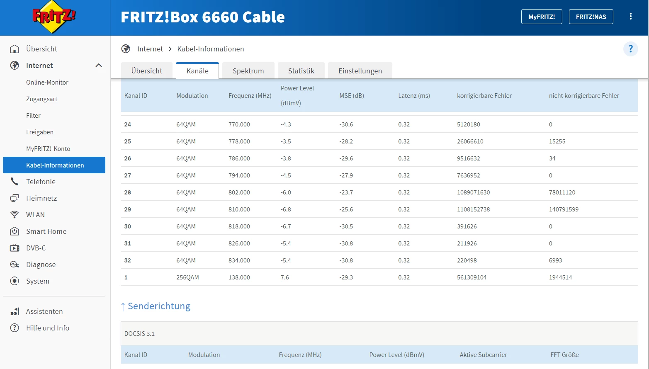Click the FRITZ!NAS header button
Viewport: 649px width, 369px height.
pos(591,17)
